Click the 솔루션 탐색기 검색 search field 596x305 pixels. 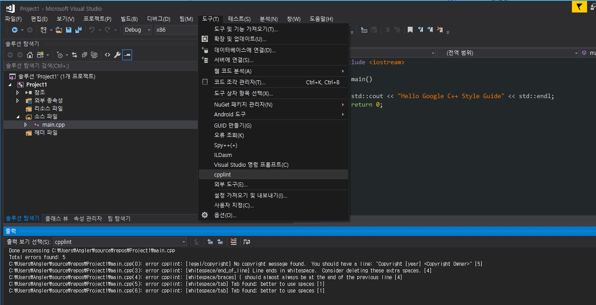[x=100, y=66]
